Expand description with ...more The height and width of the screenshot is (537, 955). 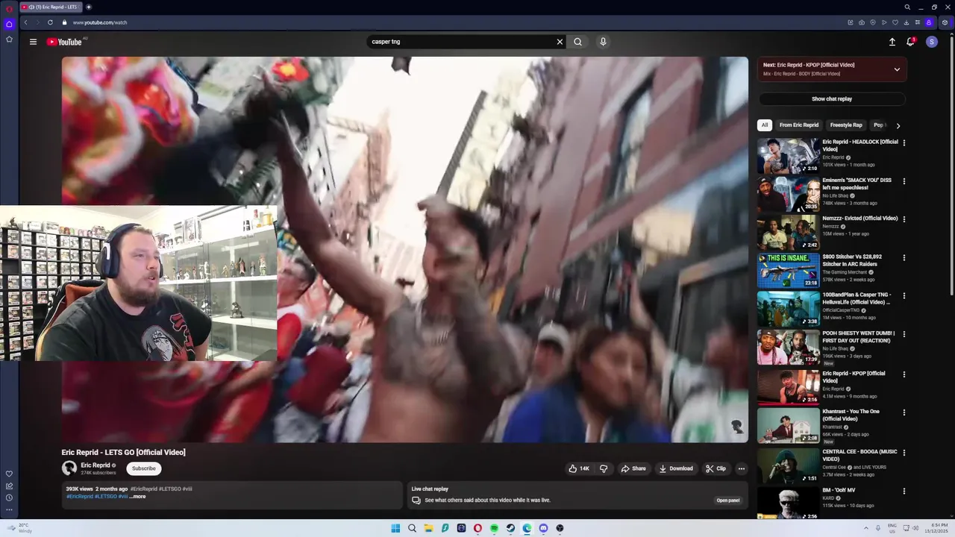click(x=138, y=497)
